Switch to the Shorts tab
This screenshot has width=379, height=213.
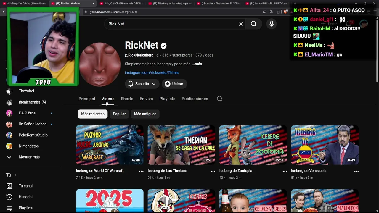coord(127,99)
